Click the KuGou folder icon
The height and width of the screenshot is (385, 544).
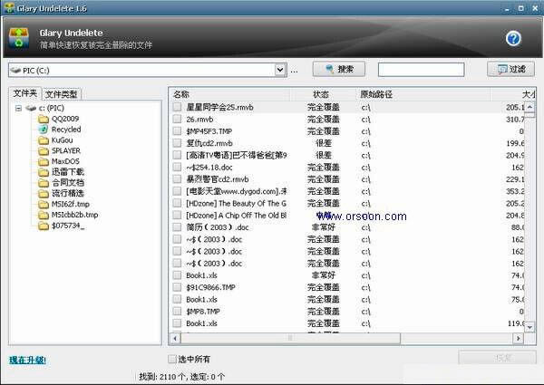pyautogui.click(x=44, y=140)
